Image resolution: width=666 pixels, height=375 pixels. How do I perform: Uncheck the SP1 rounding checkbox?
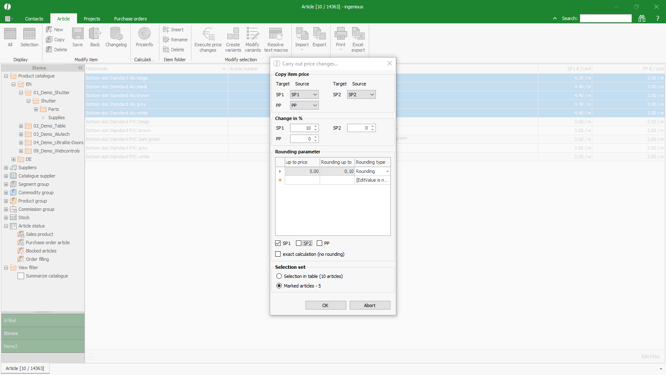[278, 243]
